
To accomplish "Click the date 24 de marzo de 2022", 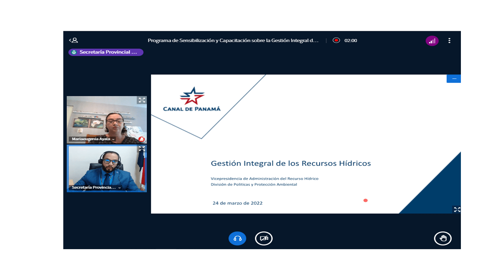I will (x=238, y=203).
